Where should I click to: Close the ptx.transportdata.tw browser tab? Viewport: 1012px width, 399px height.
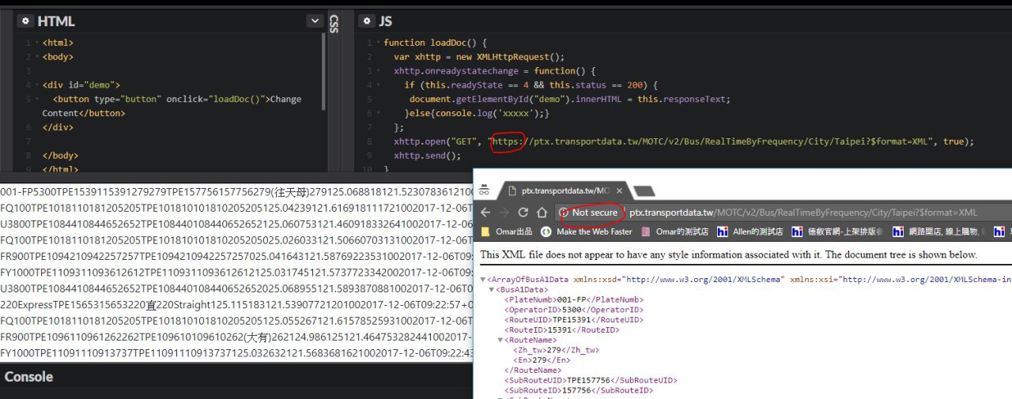(619, 190)
